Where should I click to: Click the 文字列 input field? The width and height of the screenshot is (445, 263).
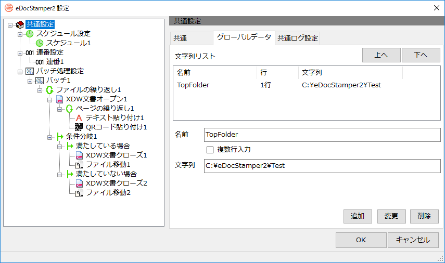(322, 166)
